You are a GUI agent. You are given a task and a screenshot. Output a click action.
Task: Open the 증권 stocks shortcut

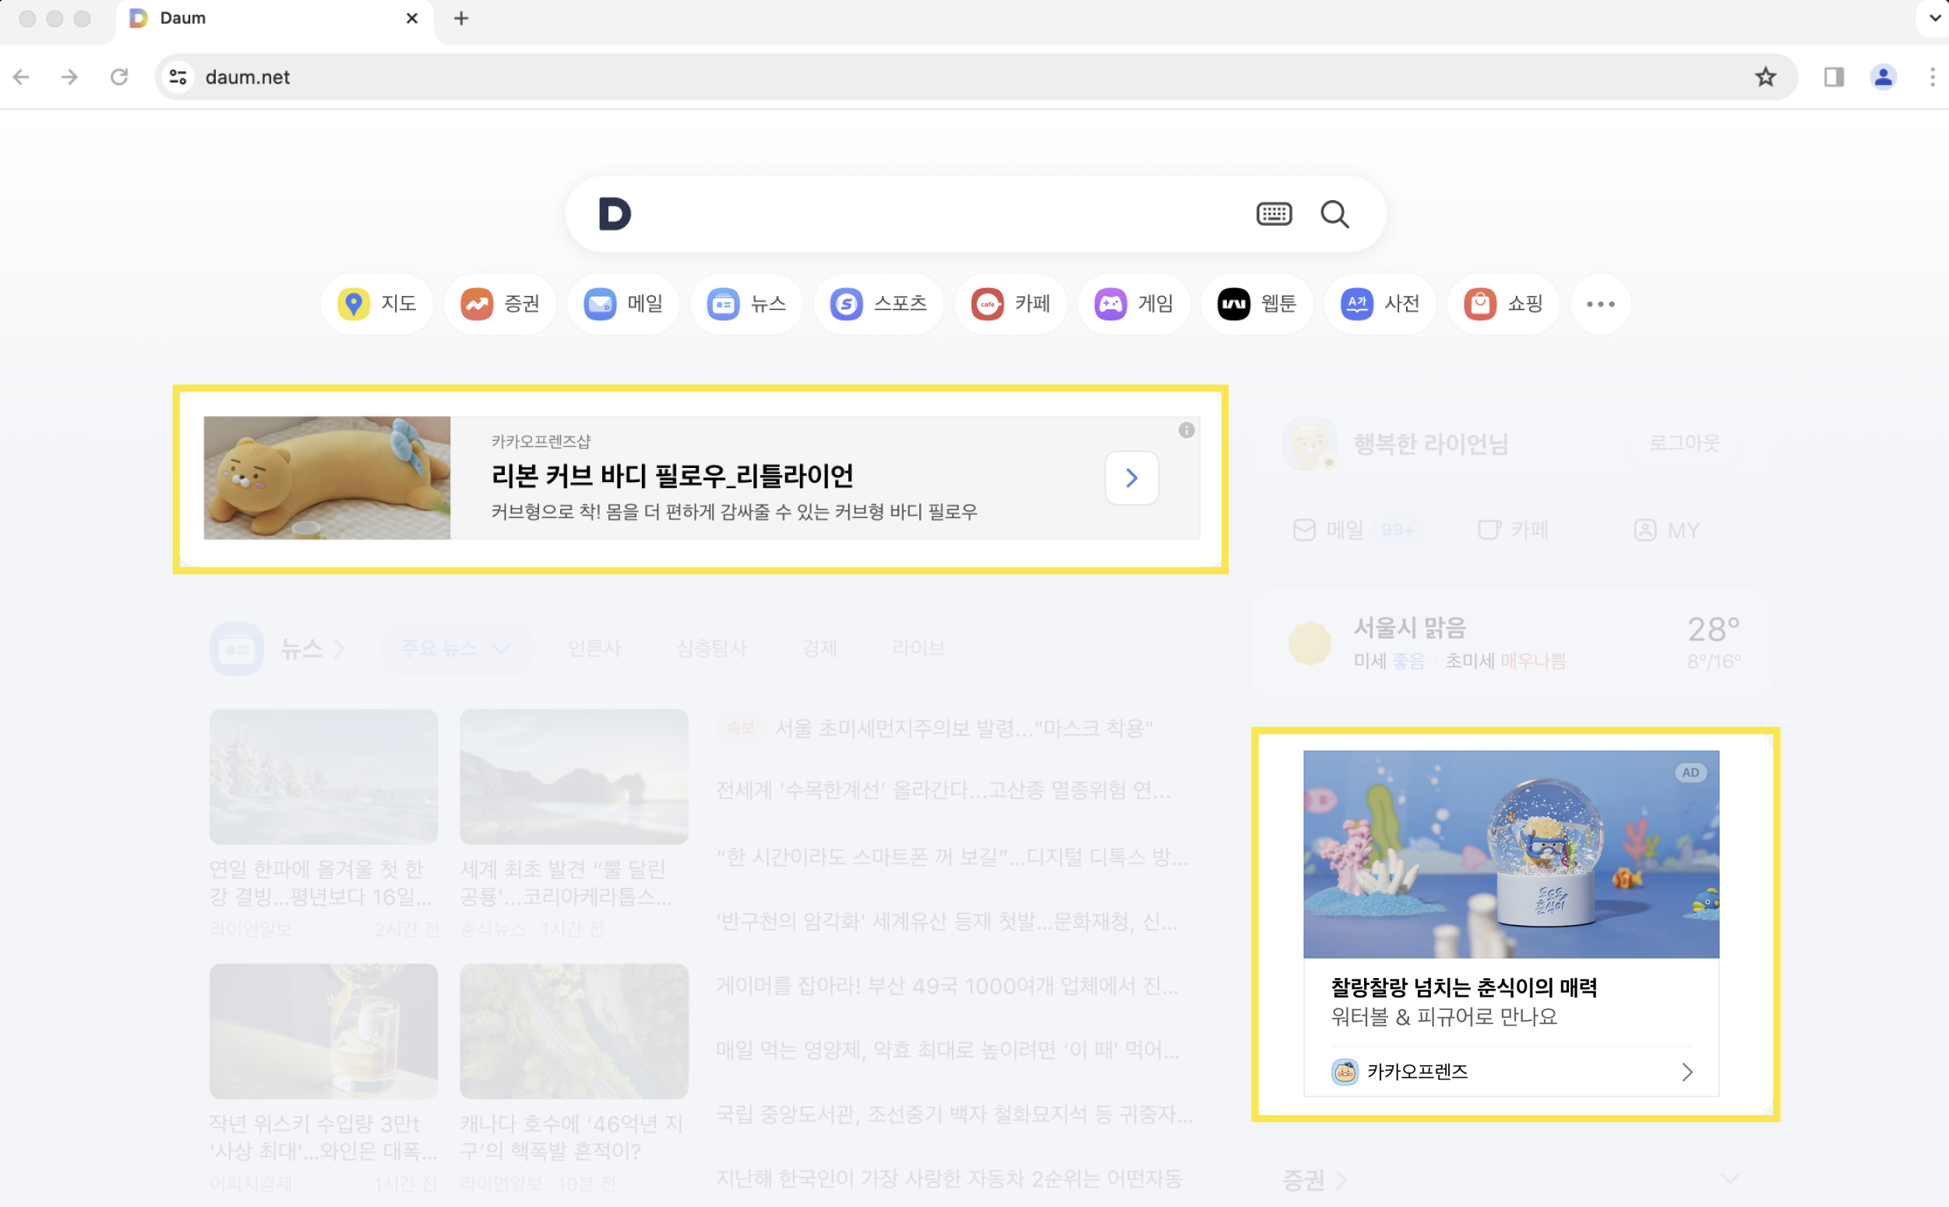pos(477,304)
